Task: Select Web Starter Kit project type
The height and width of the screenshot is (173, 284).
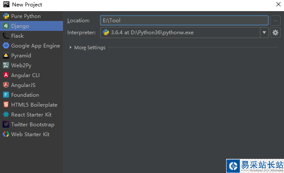Action: (x=32, y=134)
